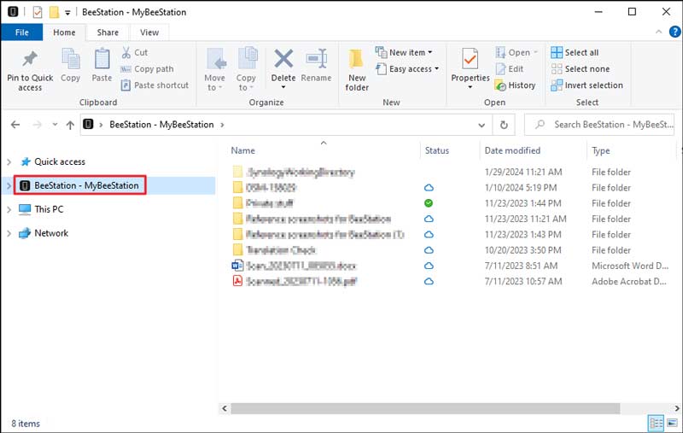This screenshot has height=433, width=683.
Task: Open the Quick Access Toolbar customize dropdown
Action: click(67, 13)
